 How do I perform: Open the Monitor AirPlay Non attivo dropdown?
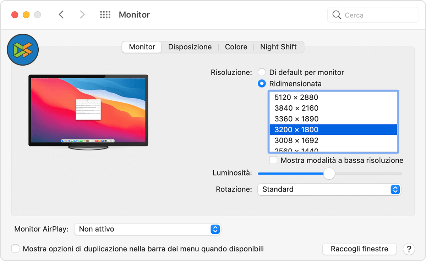(x=147, y=229)
